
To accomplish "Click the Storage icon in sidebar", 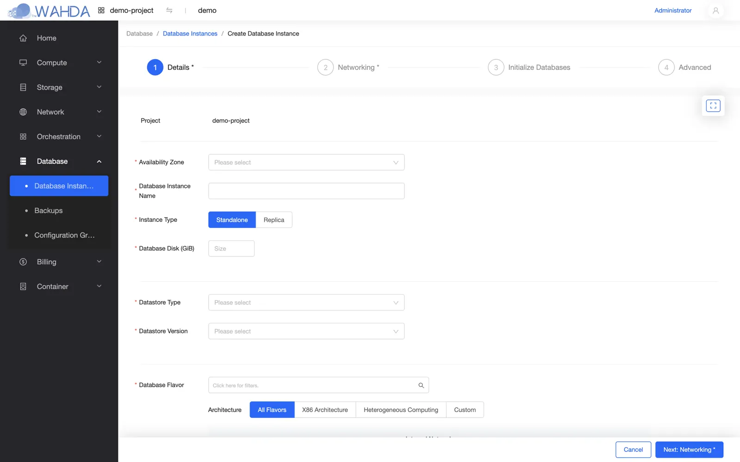I will (23, 87).
